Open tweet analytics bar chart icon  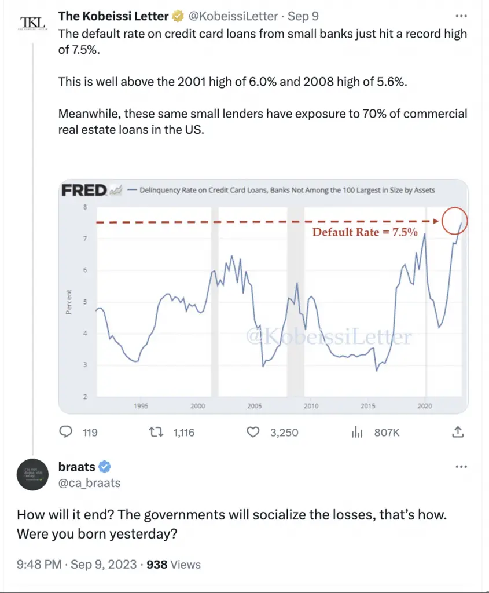tap(356, 432)
